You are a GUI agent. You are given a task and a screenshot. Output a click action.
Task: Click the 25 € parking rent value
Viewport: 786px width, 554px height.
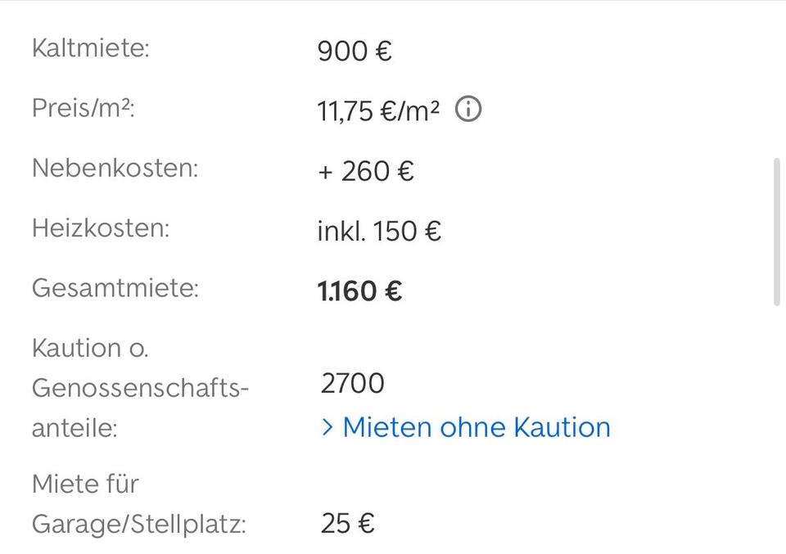[347, 524]
